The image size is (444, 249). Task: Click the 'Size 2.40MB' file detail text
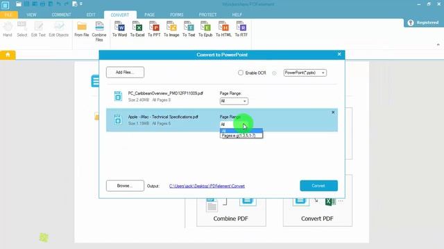[x=139, y=100]
